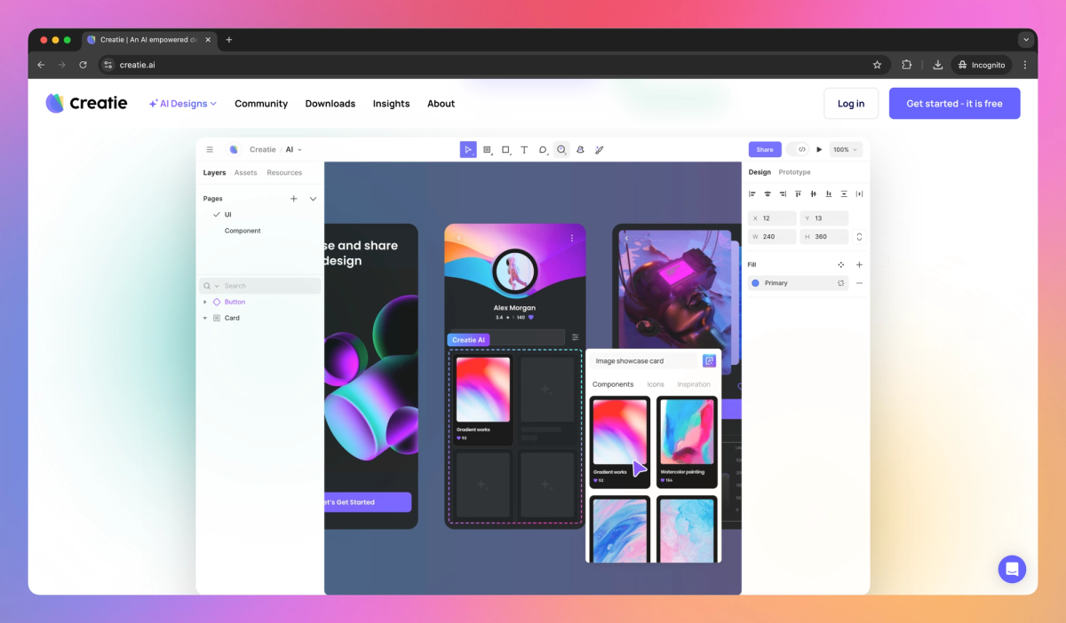Click the Log in button
The height and width of the screenshot is (623, 1066).
click(x=851, y=104)
